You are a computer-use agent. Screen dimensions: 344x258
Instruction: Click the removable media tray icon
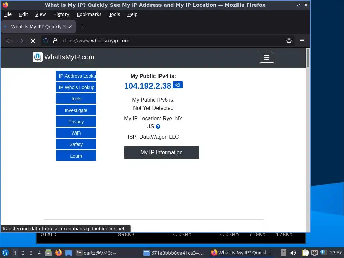(284, 253)
